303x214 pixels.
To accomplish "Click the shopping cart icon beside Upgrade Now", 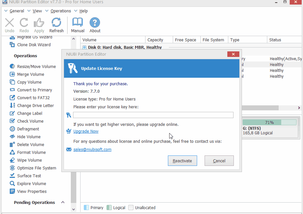I will [69, 131].
